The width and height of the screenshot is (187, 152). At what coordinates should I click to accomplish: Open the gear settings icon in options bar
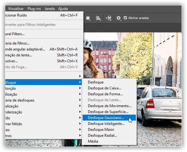point(118,18)
